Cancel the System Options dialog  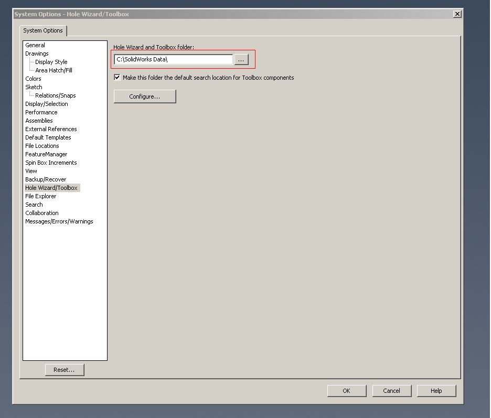pos(392,391)
